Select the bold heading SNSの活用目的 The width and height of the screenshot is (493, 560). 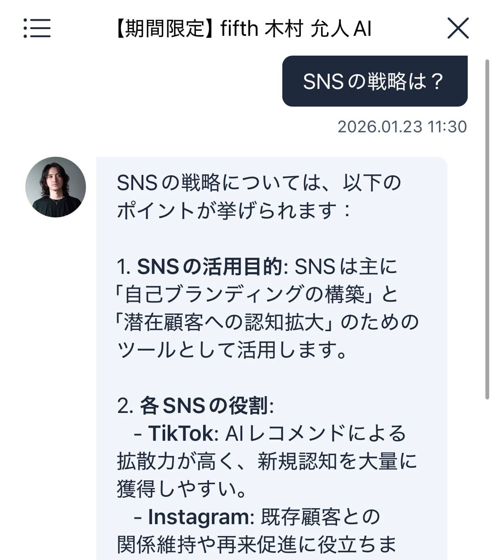click(x=209, y=267)
